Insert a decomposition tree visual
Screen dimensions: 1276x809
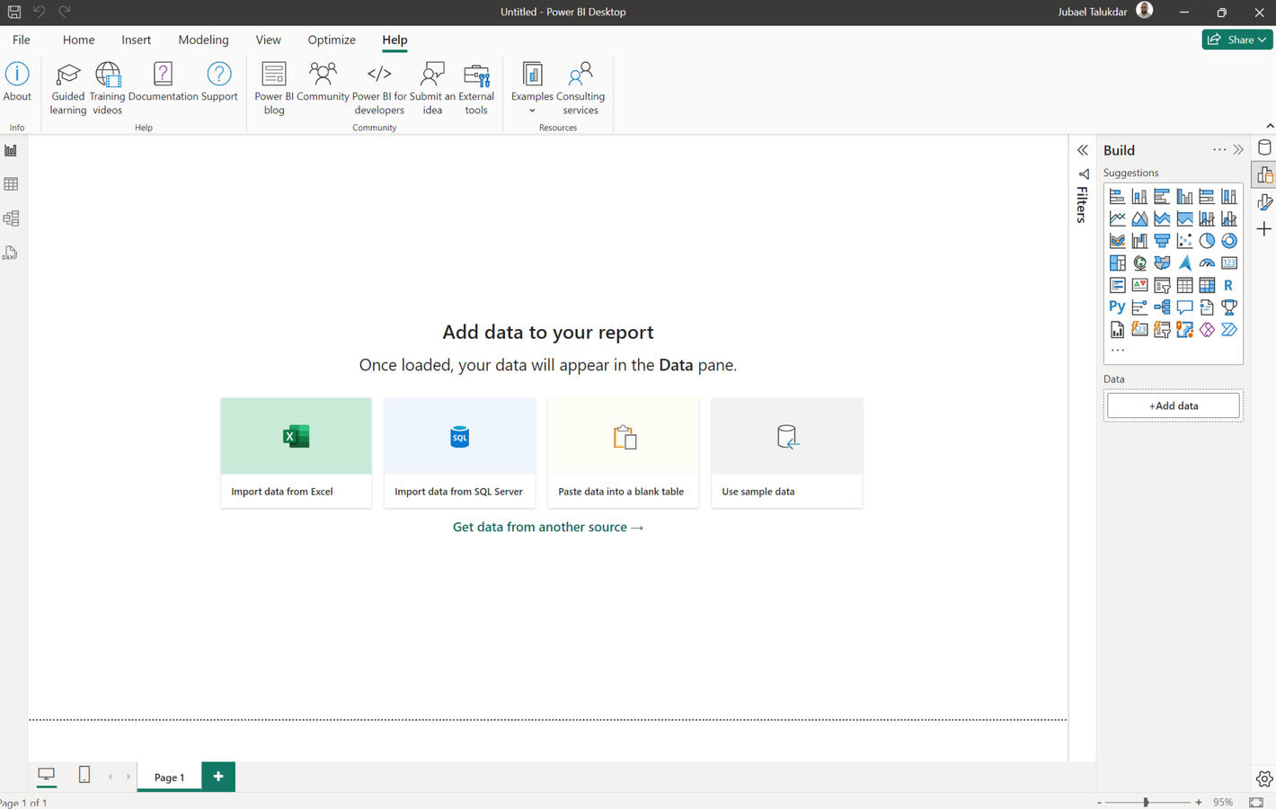(1162, 307)
